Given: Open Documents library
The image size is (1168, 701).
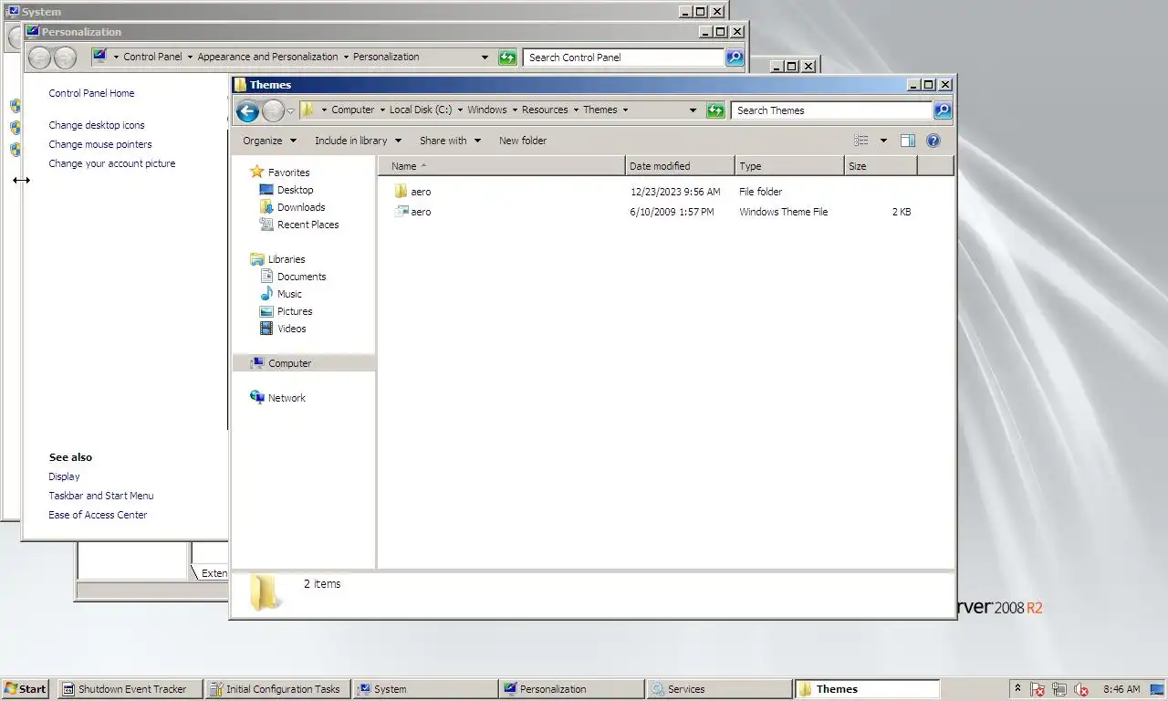Looking at the screenshot, I should pos(301,277).
